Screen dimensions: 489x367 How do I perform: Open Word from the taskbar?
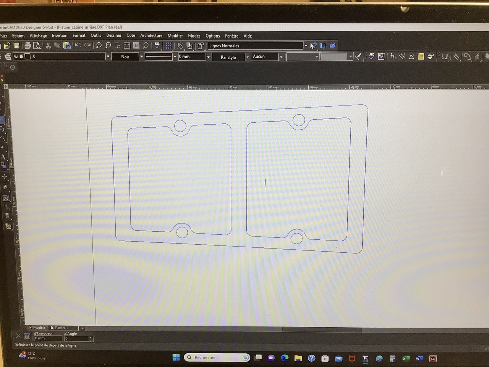tap(419, 358)
